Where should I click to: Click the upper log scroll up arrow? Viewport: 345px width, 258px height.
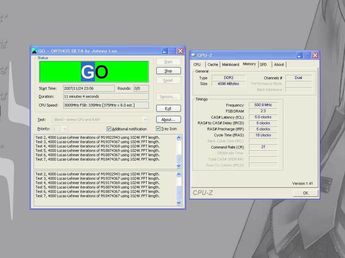click(x=179, y=137)
